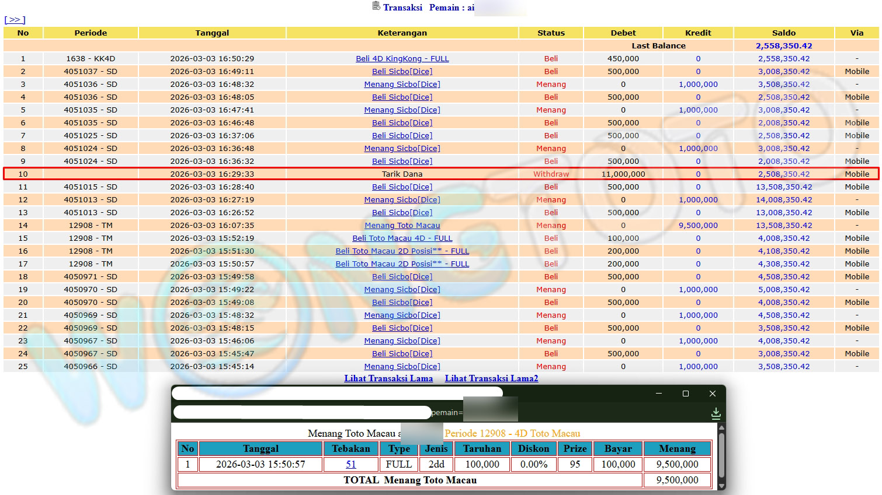Open Menang Toto Macau transaction link
Screen dimensions: 882x495
point(402,226)
